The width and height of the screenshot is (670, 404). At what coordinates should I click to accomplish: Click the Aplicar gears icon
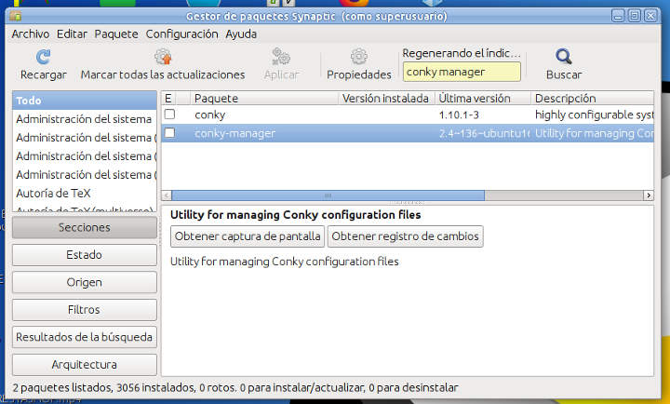pos(281,57)
